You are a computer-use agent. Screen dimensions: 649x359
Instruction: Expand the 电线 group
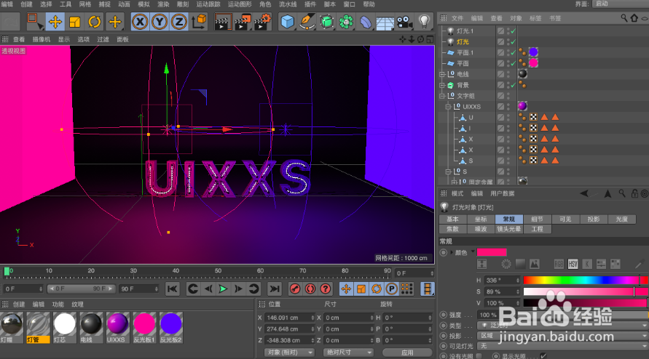[x=442, y=74]
